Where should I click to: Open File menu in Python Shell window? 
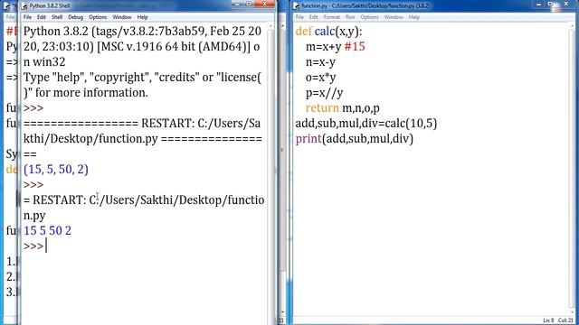click(27, 17)
